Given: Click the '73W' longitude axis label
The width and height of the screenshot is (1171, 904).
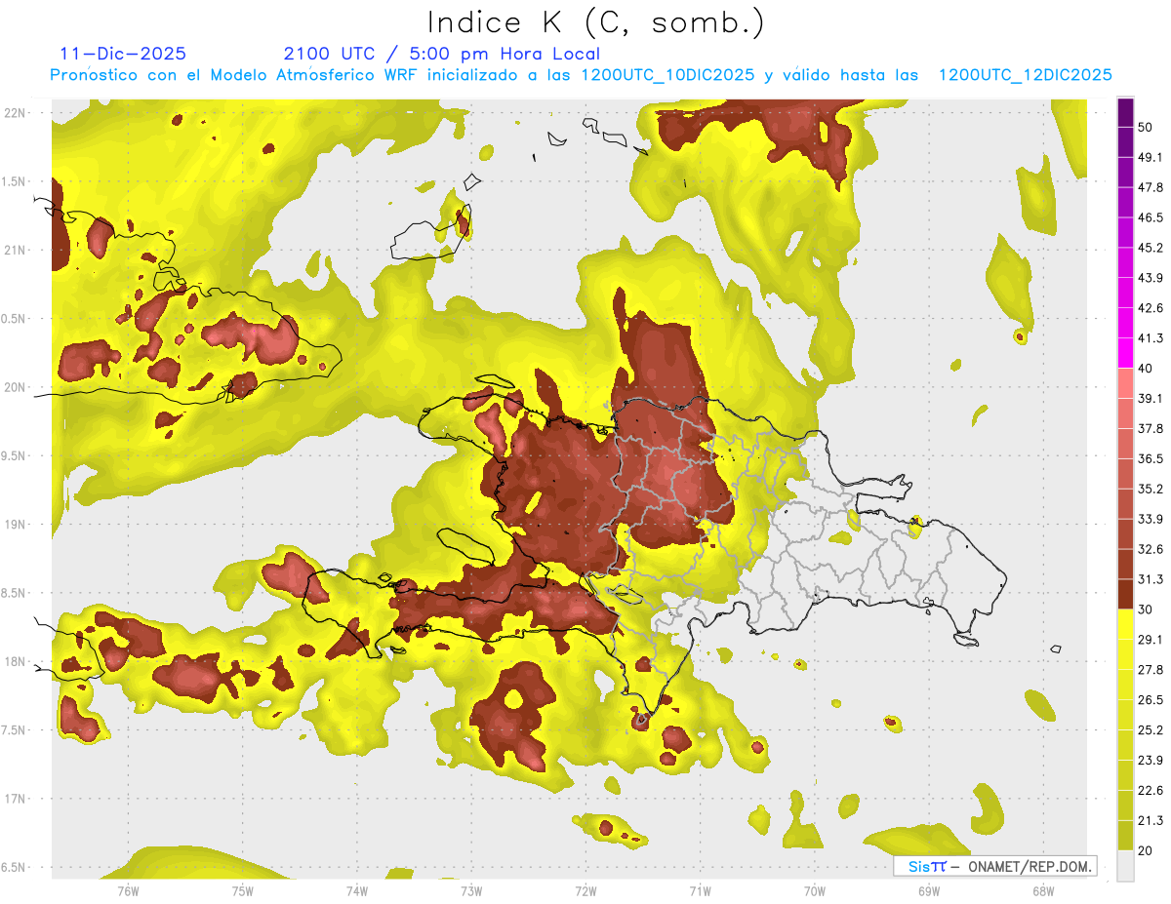Looking at the screenshot, I should tap(471, 891).
